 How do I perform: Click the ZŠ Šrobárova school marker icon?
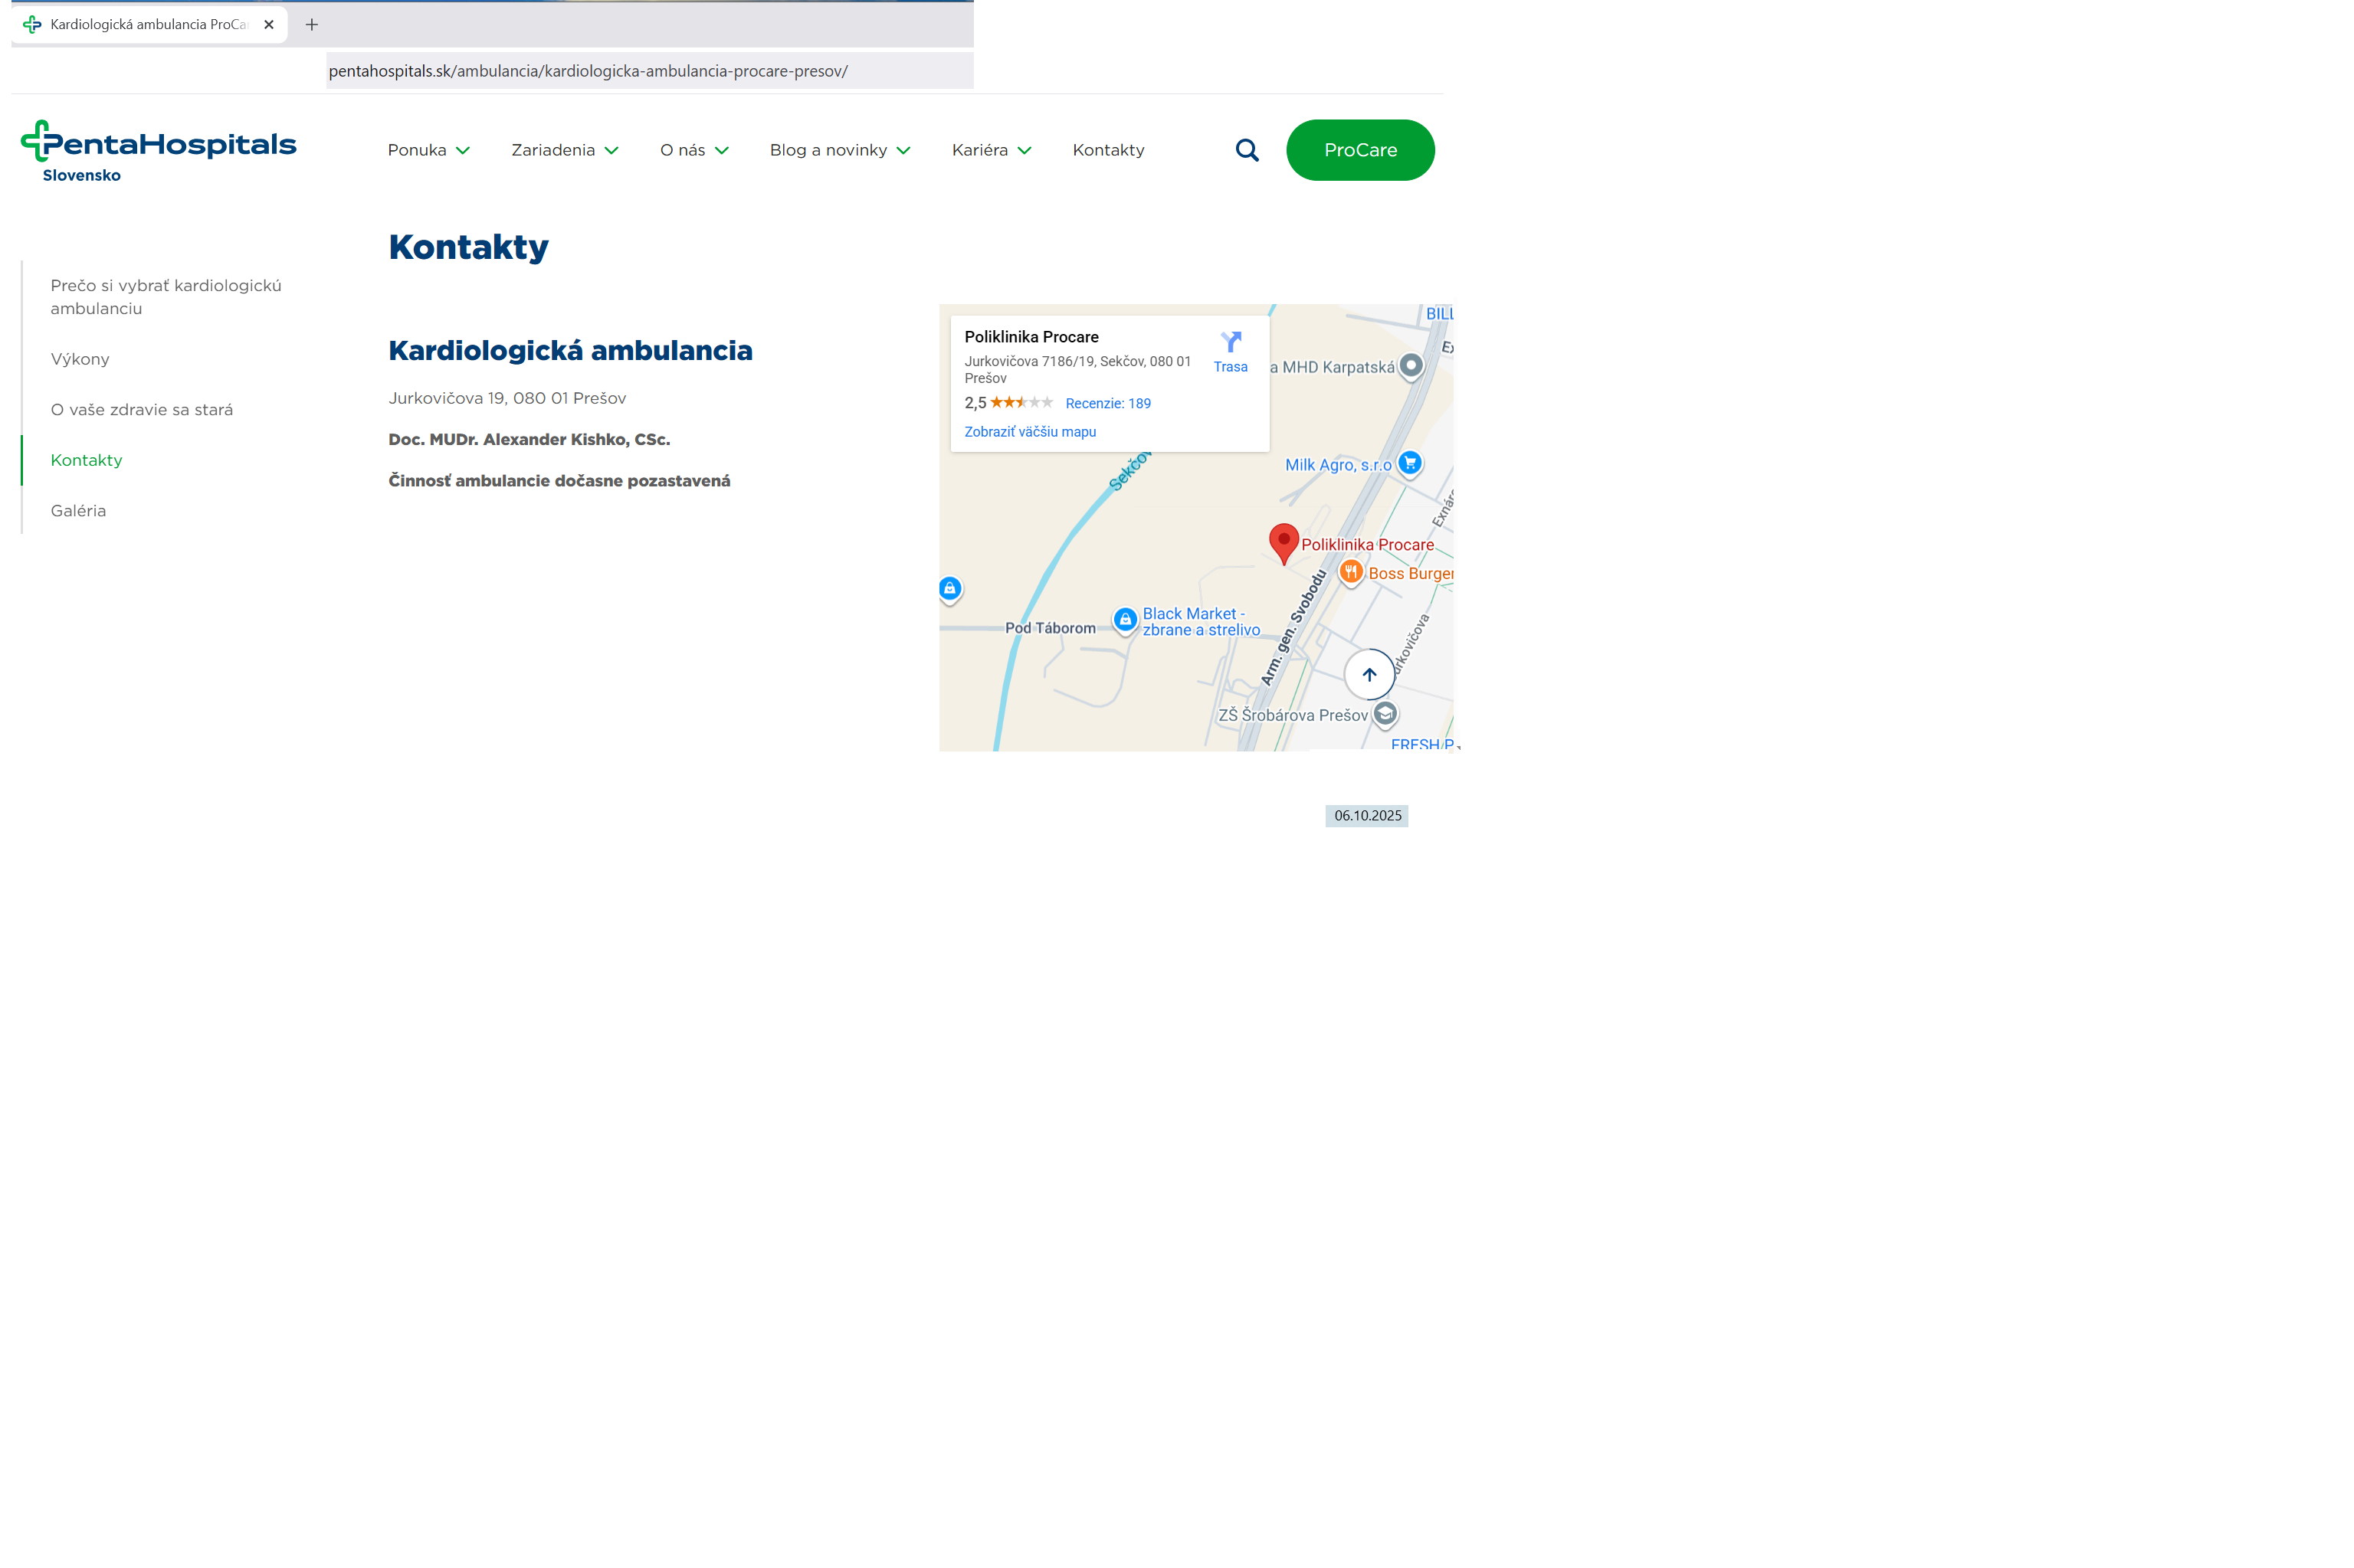click(1385, 714)
